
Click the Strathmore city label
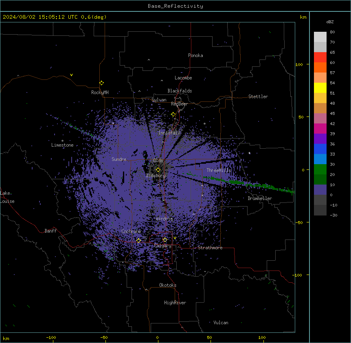coord(210,248)
